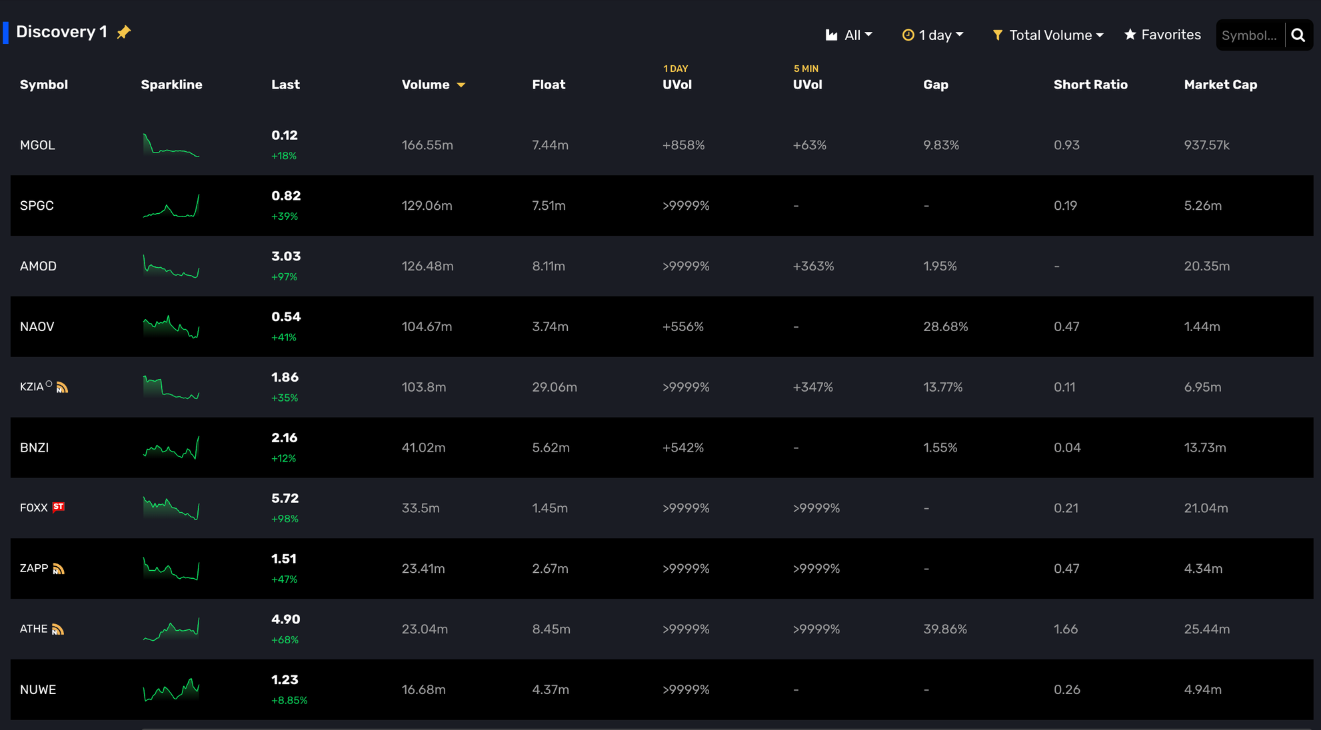Sort by Short Ratio column header

tap(1090, 85)
